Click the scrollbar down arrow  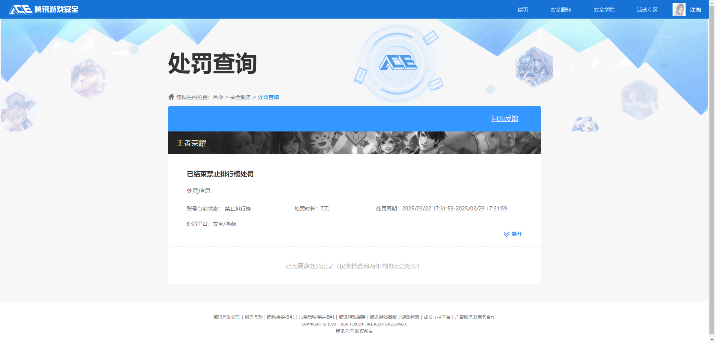(712, 340)
